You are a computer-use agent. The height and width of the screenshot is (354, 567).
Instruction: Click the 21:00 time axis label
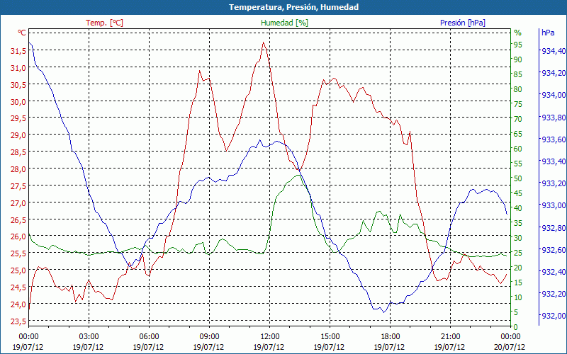(450, 337)
